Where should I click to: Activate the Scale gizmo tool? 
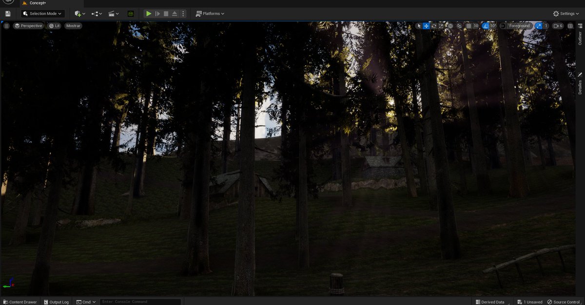point(441,26)
